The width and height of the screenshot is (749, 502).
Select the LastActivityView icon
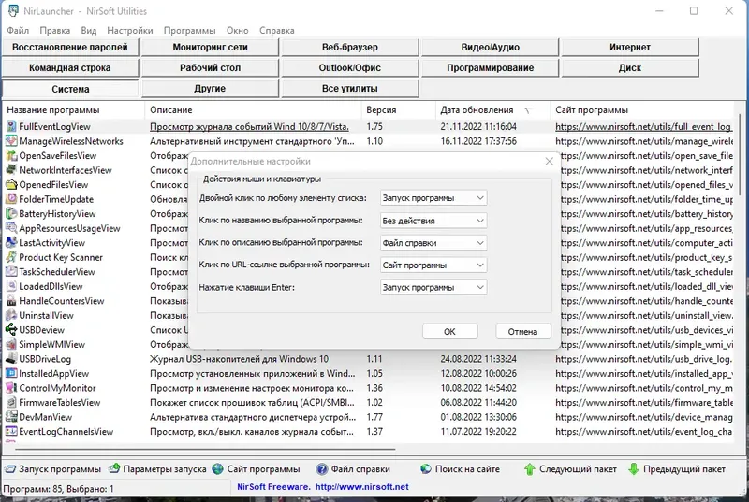click(11, 243)
